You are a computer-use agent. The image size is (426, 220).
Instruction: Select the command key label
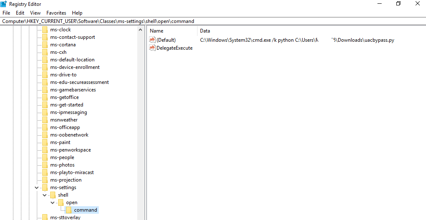86,210
